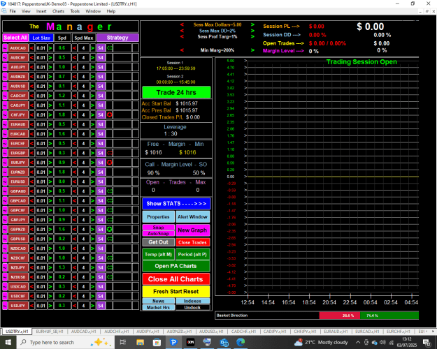Click the Windows taskbar search box

[66, 342]
